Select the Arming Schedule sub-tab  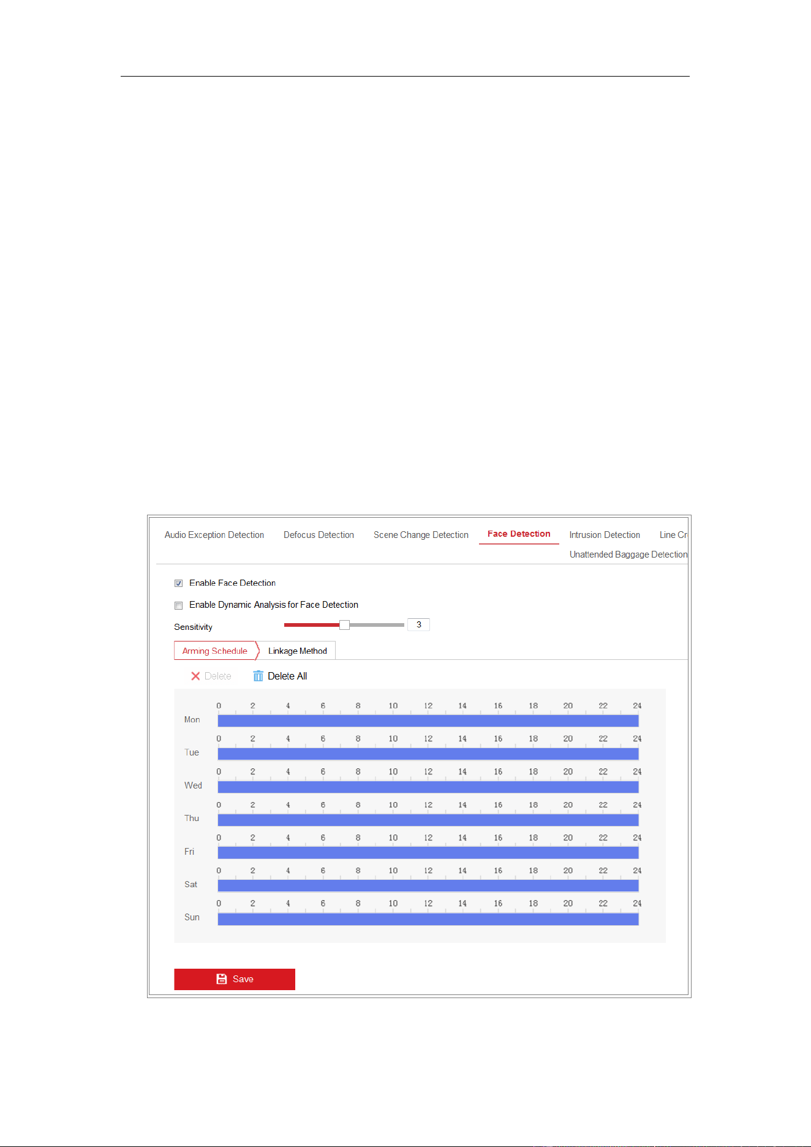pyautogui.click(x=215, y=651)
